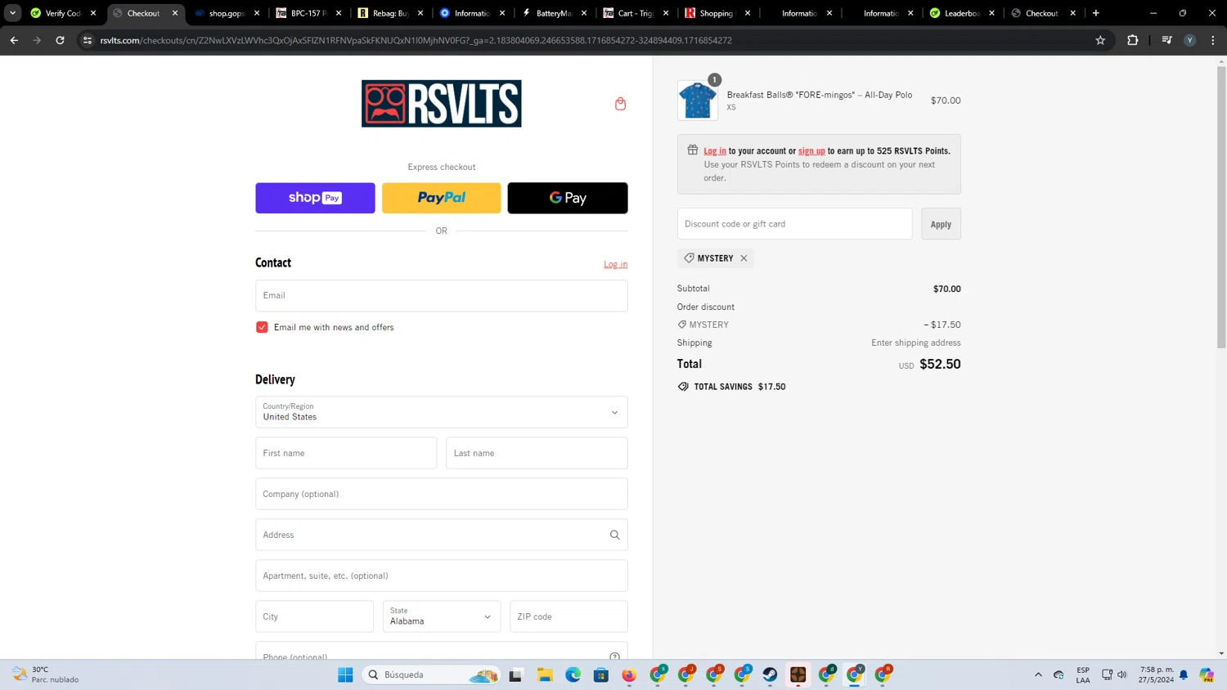Click the RSVLTS logo
The width and height of the screenshot is (1227, 690).
pyautogui.click(x=442, y=104)
